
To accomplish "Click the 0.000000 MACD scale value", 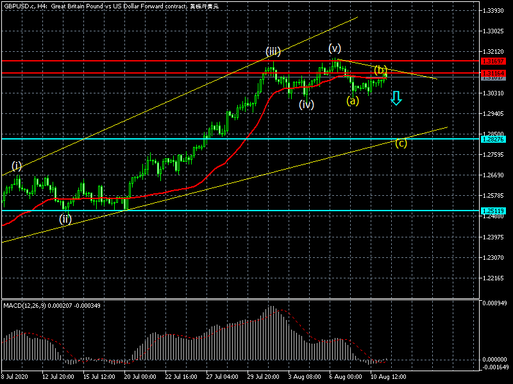I will pos(494,360).
